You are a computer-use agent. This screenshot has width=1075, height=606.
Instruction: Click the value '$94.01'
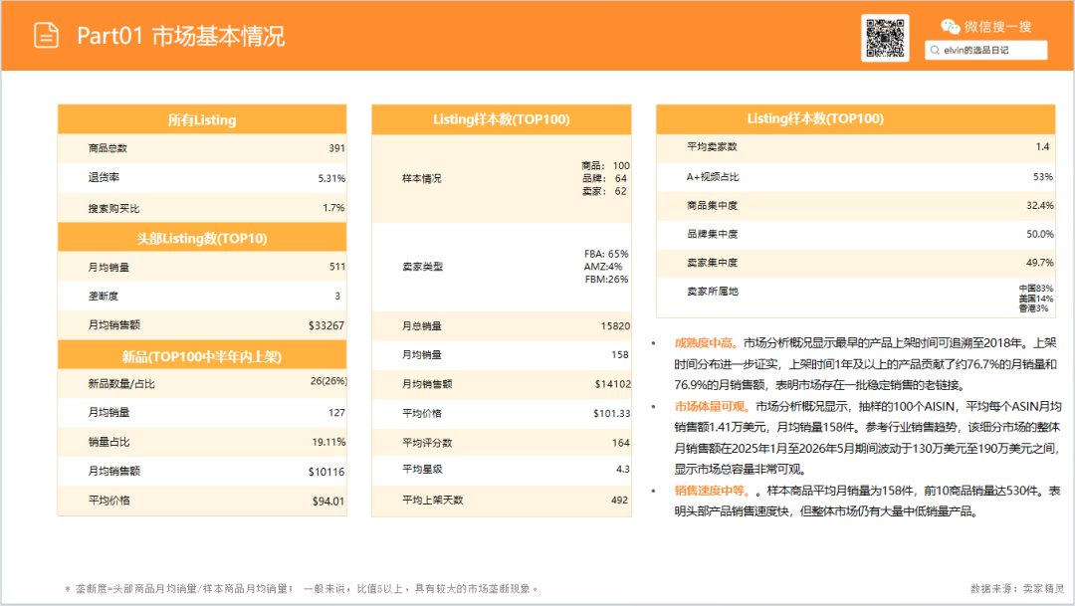tap(328, 502)
